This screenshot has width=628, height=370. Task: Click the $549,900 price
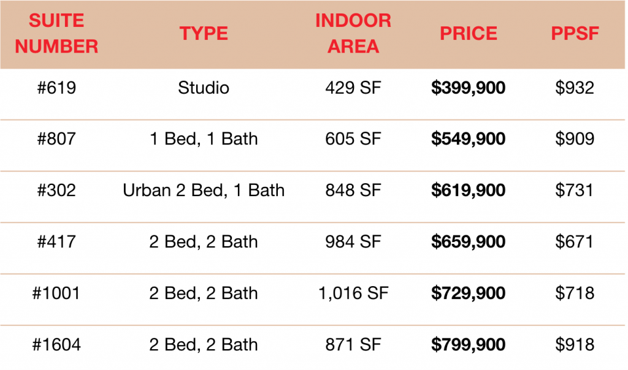point(469,140)
